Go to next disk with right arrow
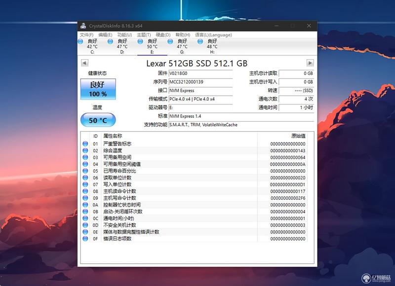 point(310,63)
